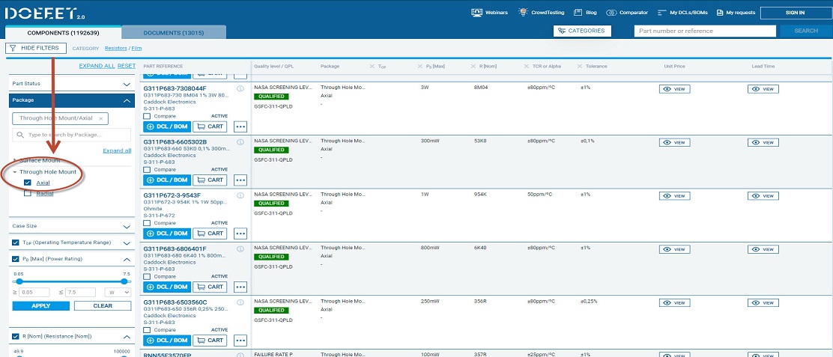Toggle Pd [Max] power rating checkbox
Screen dimensions: 833x357
[x=16, y=259]
